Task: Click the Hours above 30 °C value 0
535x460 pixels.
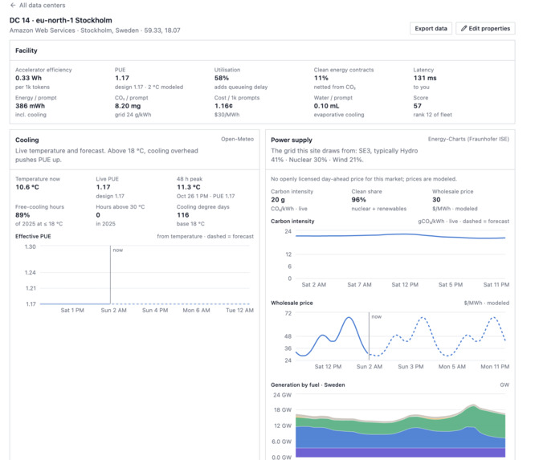Action: 98,215
